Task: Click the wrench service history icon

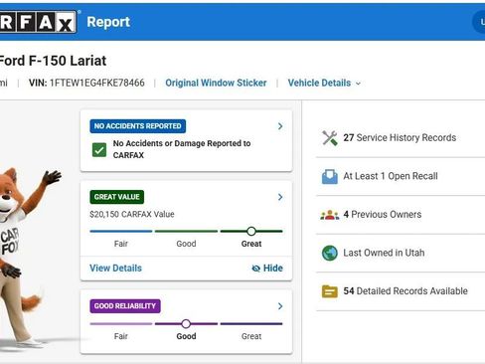Action: point(330,138)
